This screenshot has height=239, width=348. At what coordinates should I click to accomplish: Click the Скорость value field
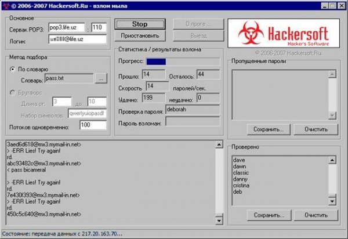pyautogui.click(x=157, y=86)
